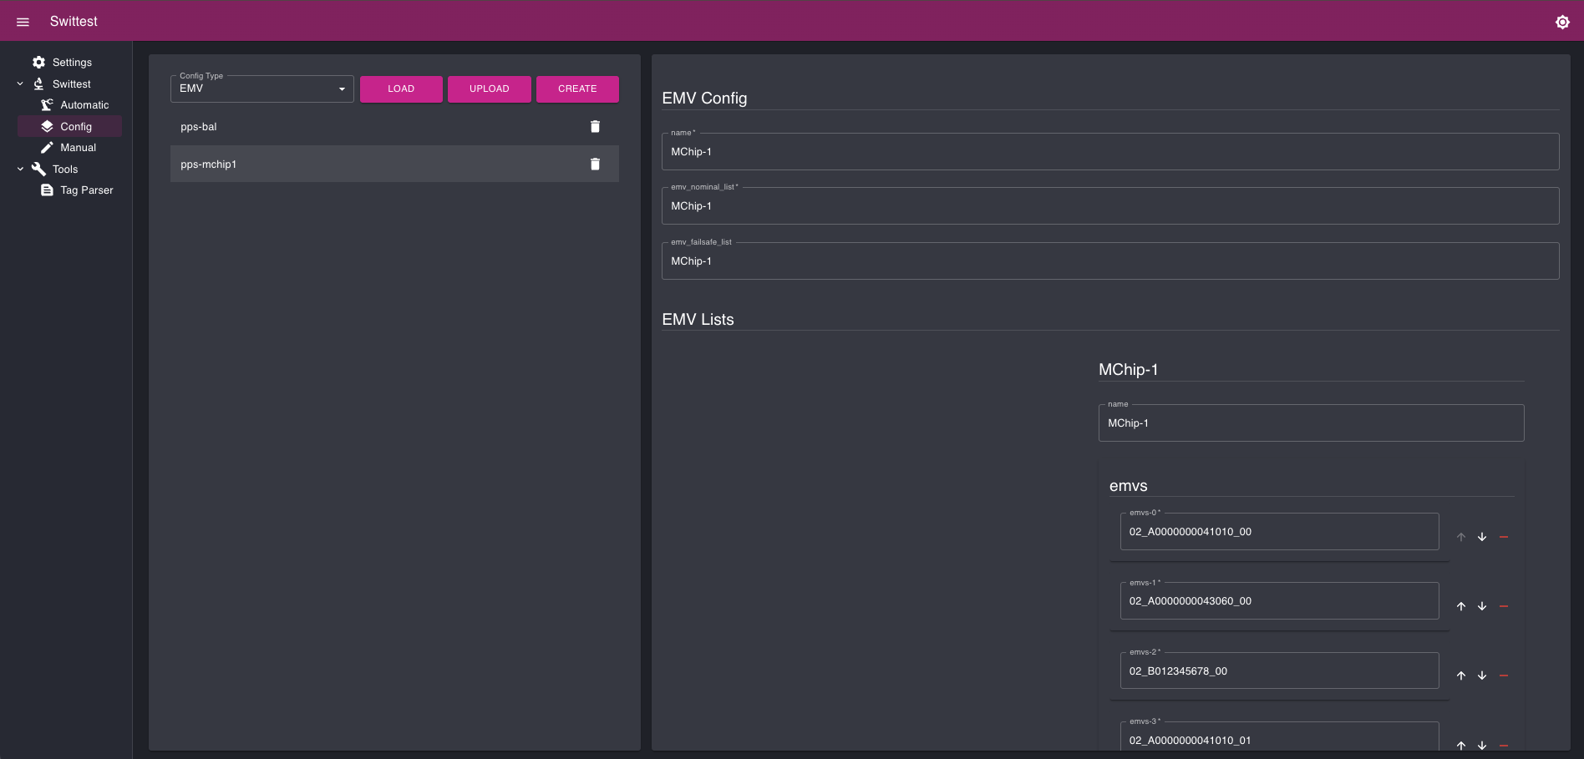The image size is (1584, 759).
Task: Collapse the Tools tree section
Action: point(20,169)
